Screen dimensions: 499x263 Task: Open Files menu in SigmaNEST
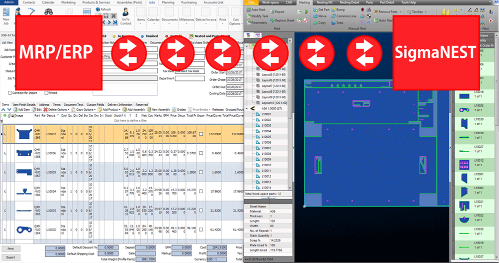pos(251,2)
